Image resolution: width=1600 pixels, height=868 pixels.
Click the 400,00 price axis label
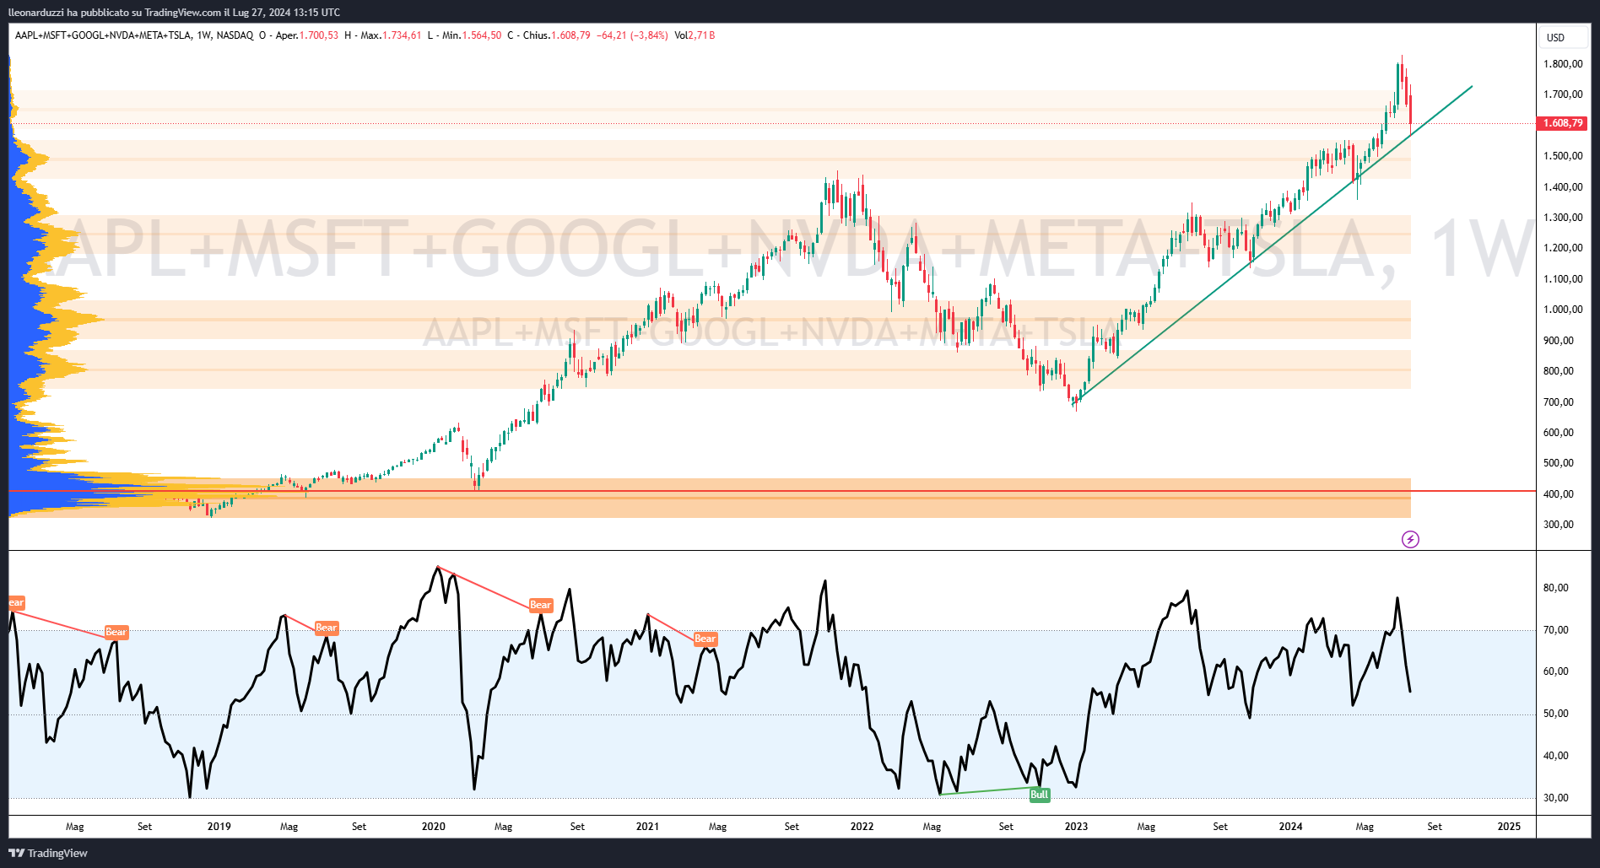[x=1558, y=494]
